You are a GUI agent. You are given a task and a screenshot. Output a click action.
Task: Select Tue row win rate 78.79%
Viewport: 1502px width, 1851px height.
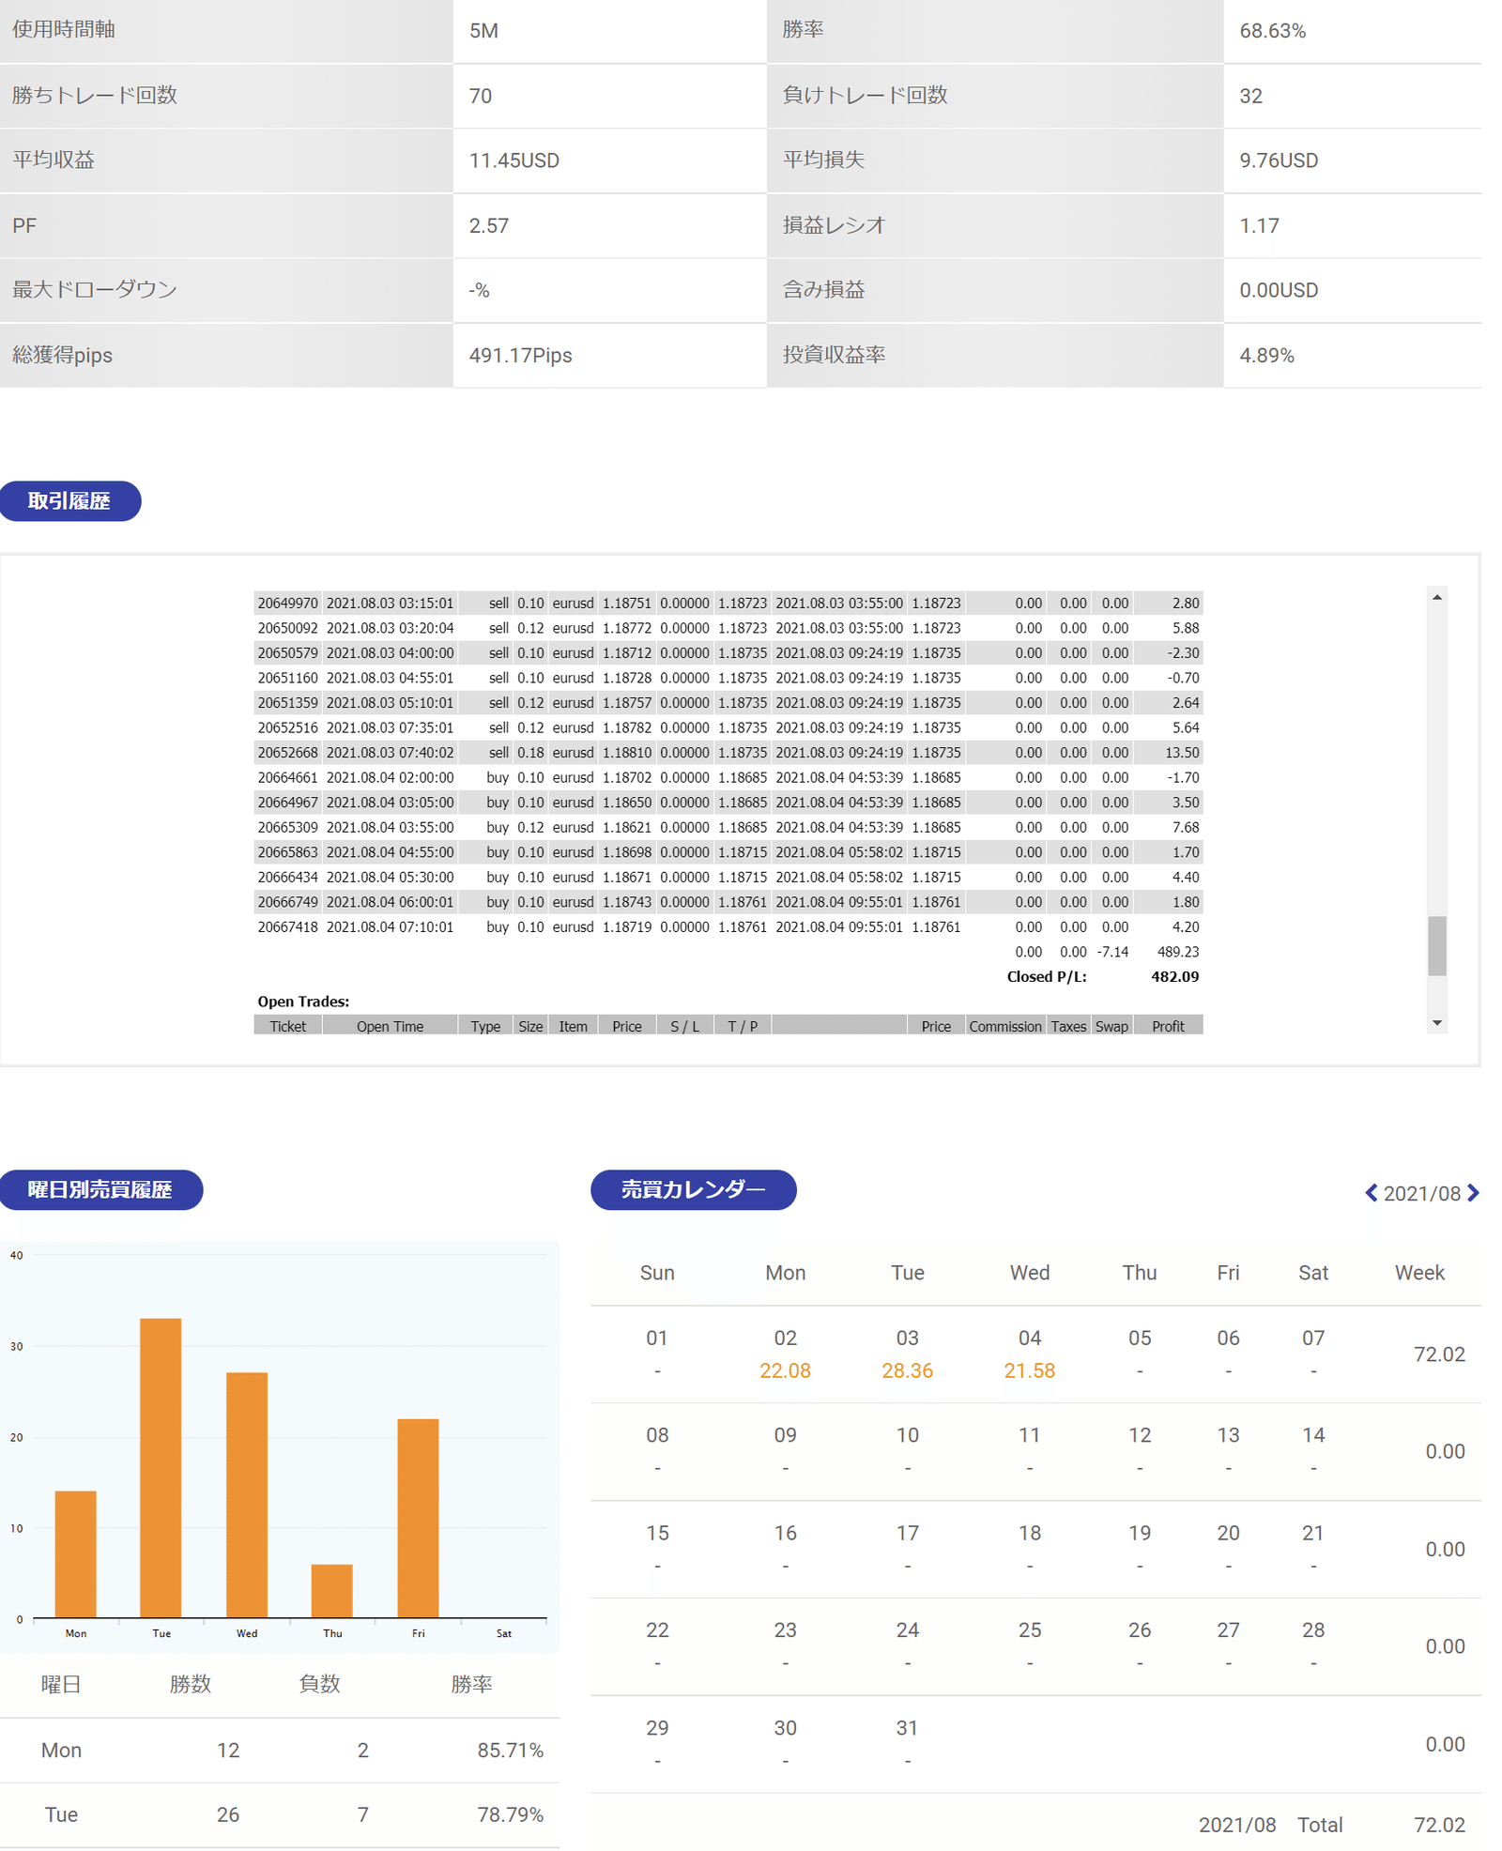[511, 1815]
